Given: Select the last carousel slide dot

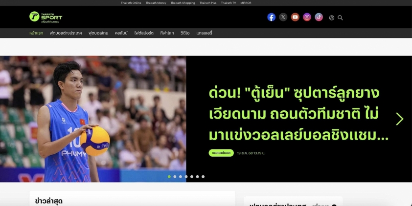Looking at the screenshot, I should point(203,177).
